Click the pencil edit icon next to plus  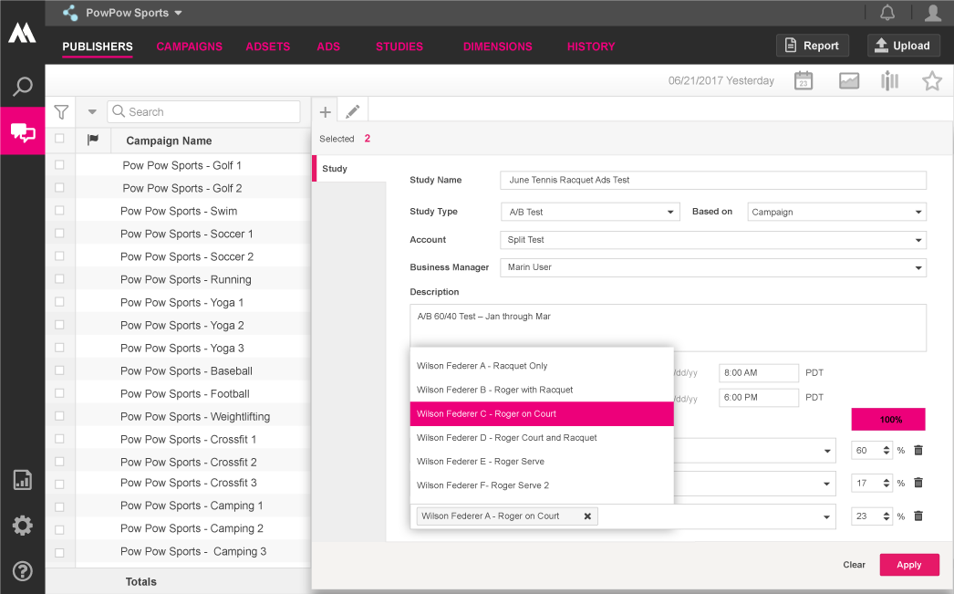(353, 109)
